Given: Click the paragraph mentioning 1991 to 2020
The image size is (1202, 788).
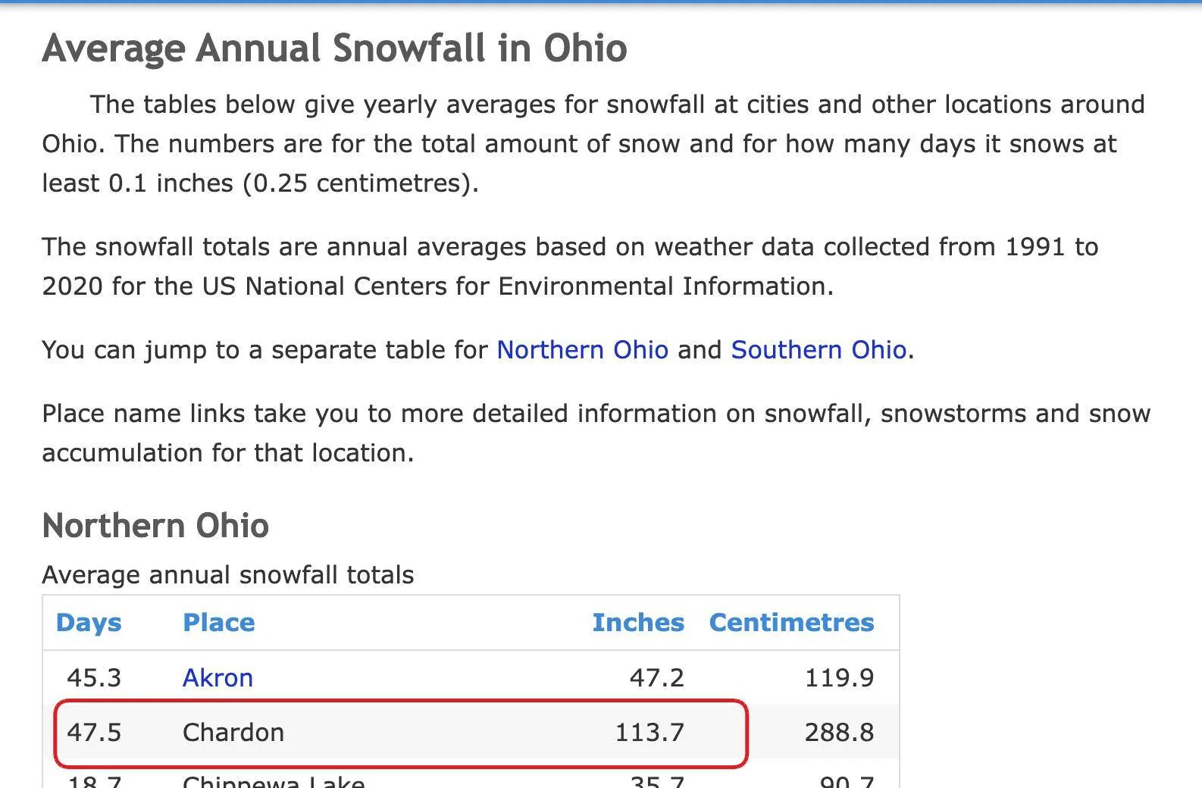Looking at the screenshot, I should (570, 267).
